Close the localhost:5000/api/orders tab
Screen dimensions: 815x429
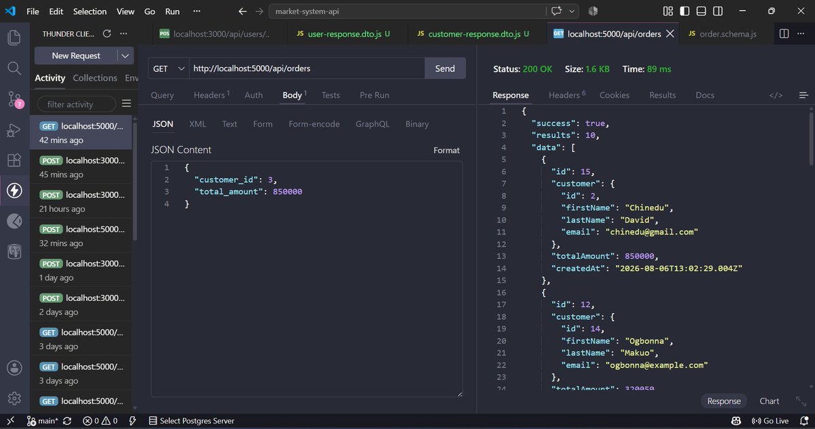click(x=670, y=34)
